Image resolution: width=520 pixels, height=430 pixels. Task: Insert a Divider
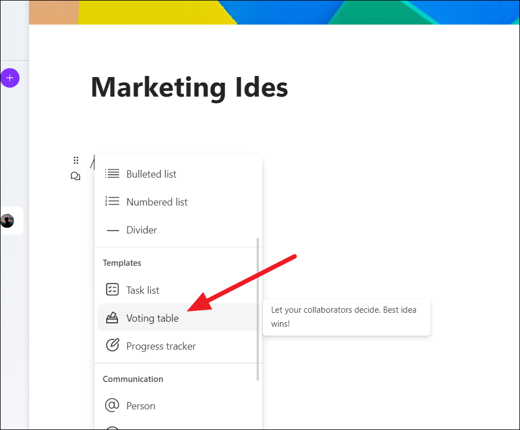point(177,230)
